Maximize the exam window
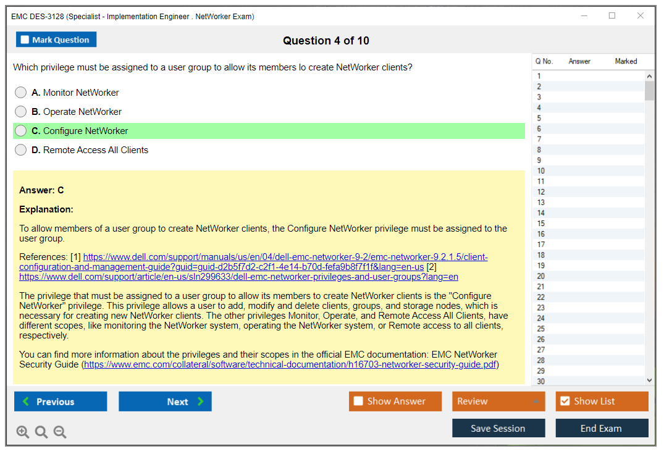Image resolution: width=664 pixels, height=454 pixels. tap(612, 16)
